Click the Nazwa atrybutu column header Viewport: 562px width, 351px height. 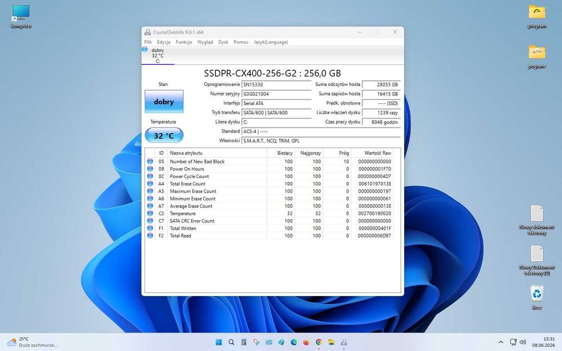pos(217,153)
